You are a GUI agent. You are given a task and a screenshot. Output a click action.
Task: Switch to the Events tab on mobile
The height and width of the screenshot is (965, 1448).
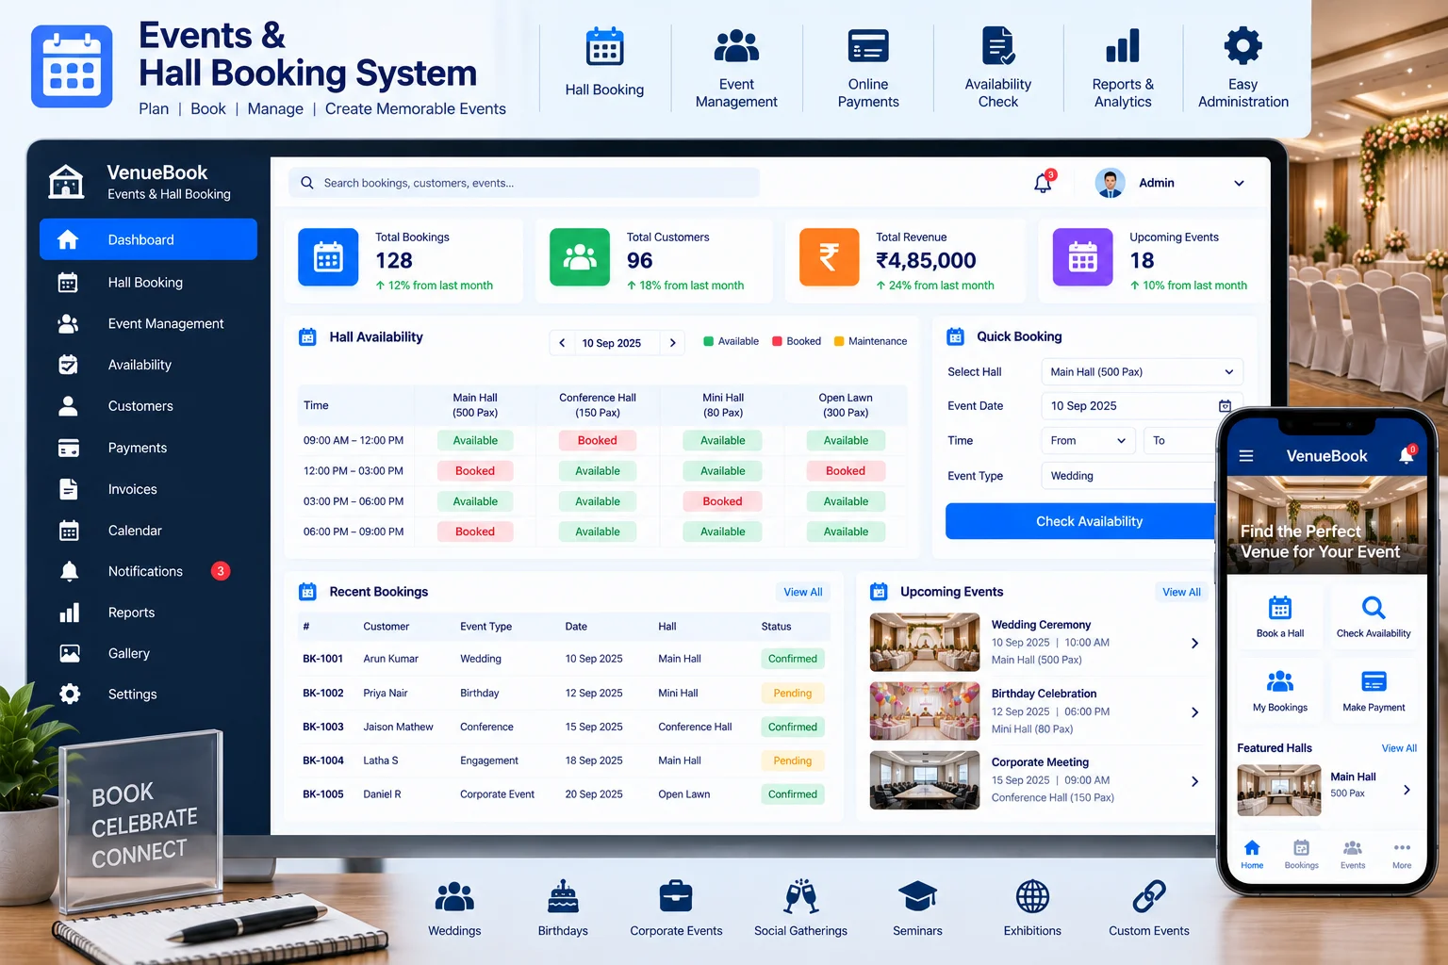[x=1353, y=854]
